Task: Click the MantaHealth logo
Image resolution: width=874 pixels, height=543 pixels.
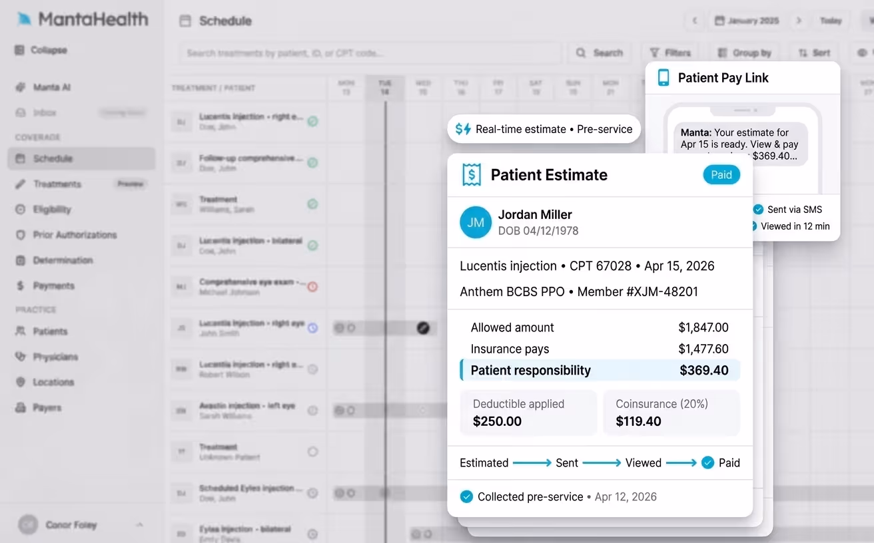Action: tap(83, 19)
